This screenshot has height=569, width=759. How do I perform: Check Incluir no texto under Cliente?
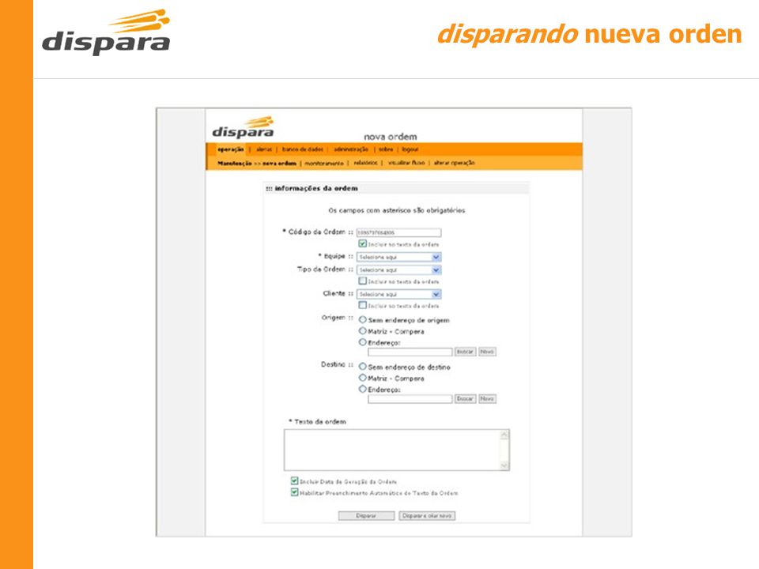363,305
